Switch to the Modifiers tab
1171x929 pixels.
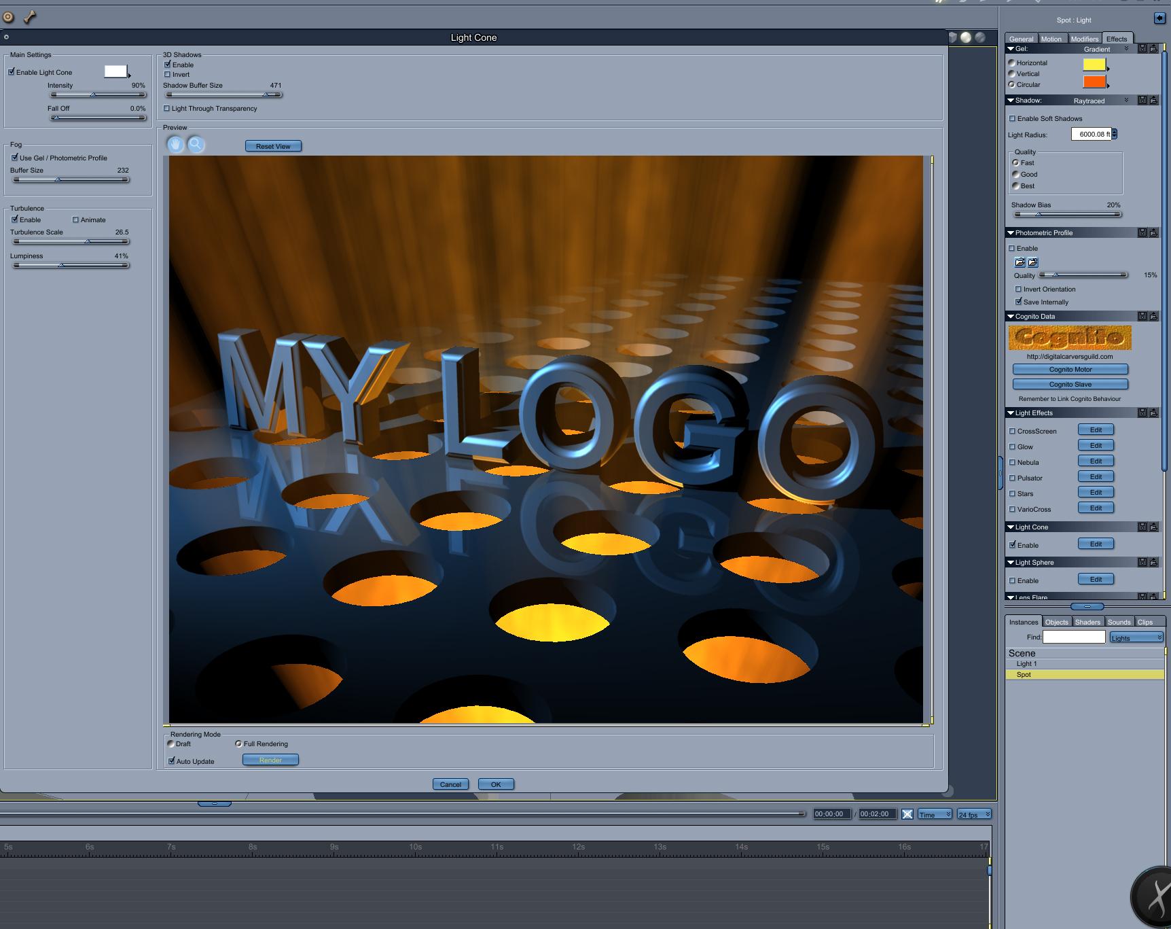1085,39
